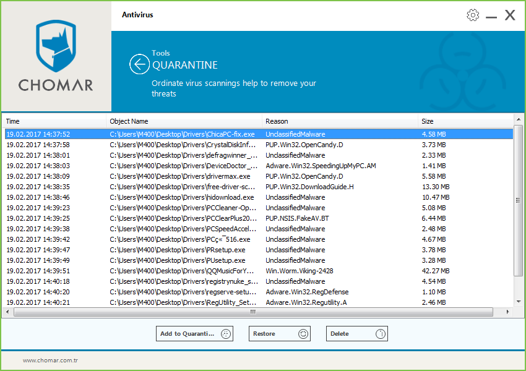Click the icon on Add to Quarantine button
This screenshot has width=526, height=371.
pos(226,334)
